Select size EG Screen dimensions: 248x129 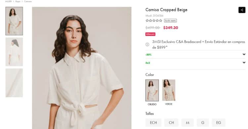[219, 122]
